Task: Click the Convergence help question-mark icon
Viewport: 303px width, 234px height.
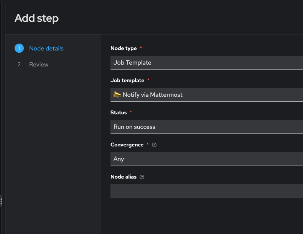Action: [x=154, y=145]
